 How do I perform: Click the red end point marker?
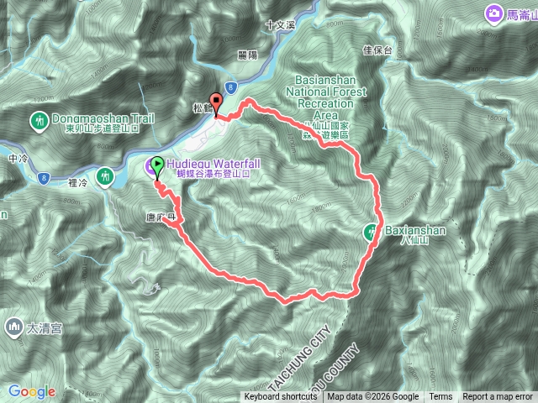pos(216,104)
